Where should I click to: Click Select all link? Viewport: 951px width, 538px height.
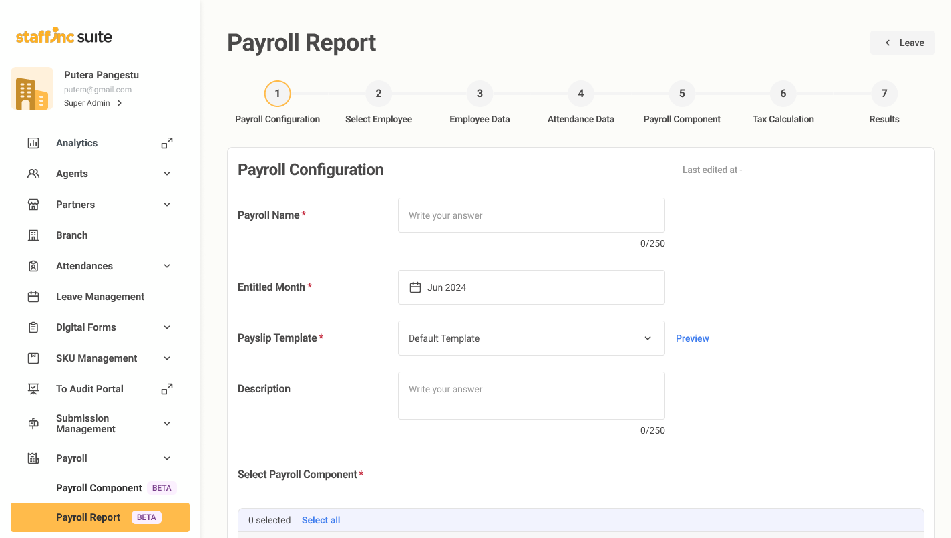point(321,520)
